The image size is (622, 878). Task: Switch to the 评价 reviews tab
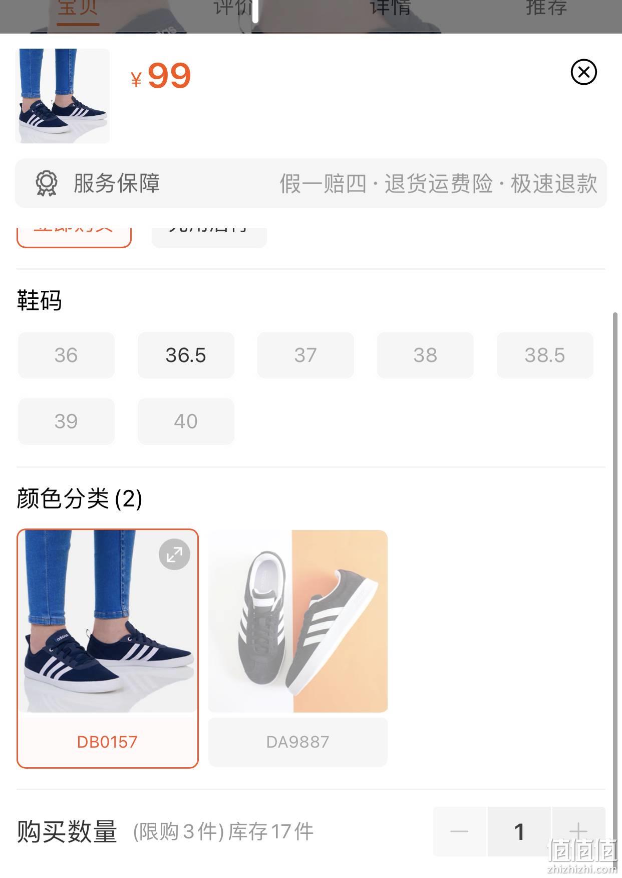click(x=233, y=8)
